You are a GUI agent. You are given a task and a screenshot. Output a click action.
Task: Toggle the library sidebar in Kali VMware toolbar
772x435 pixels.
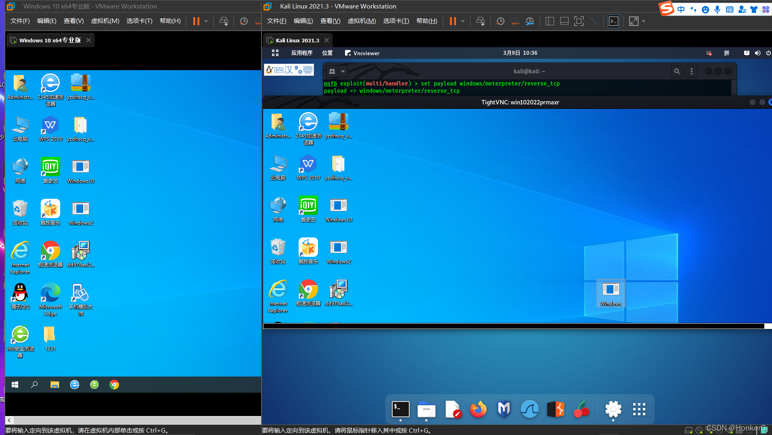[x=550, y=21]
